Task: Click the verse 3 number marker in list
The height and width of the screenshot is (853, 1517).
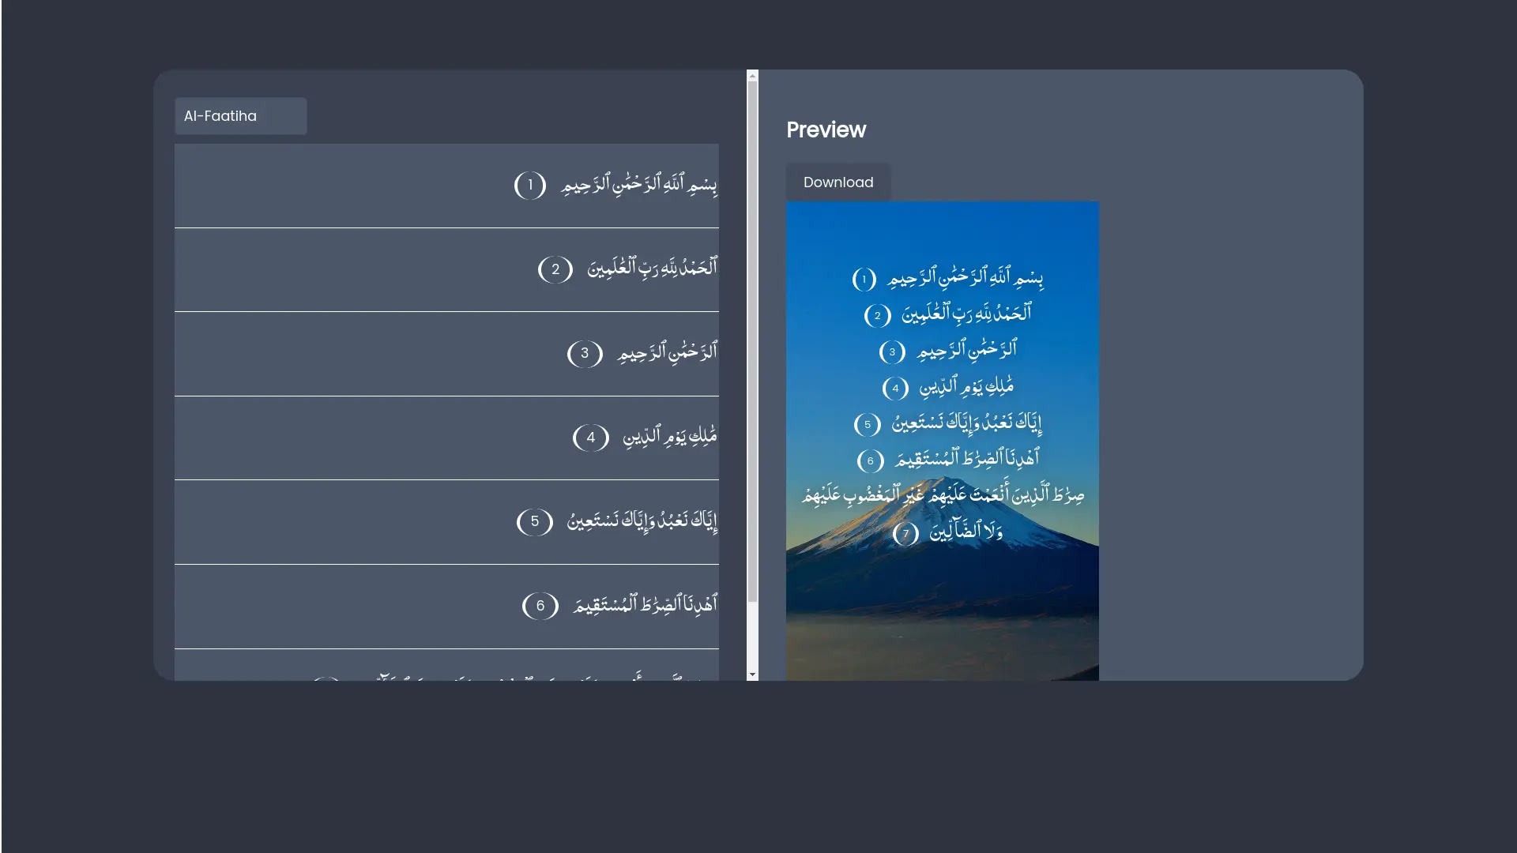Action: [x=585, y=353]
